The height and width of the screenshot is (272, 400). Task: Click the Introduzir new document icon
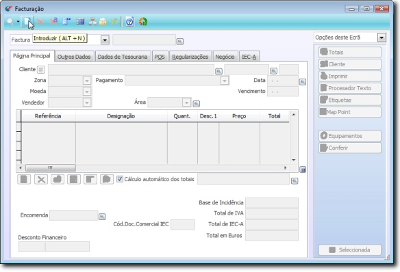point(27,22)
